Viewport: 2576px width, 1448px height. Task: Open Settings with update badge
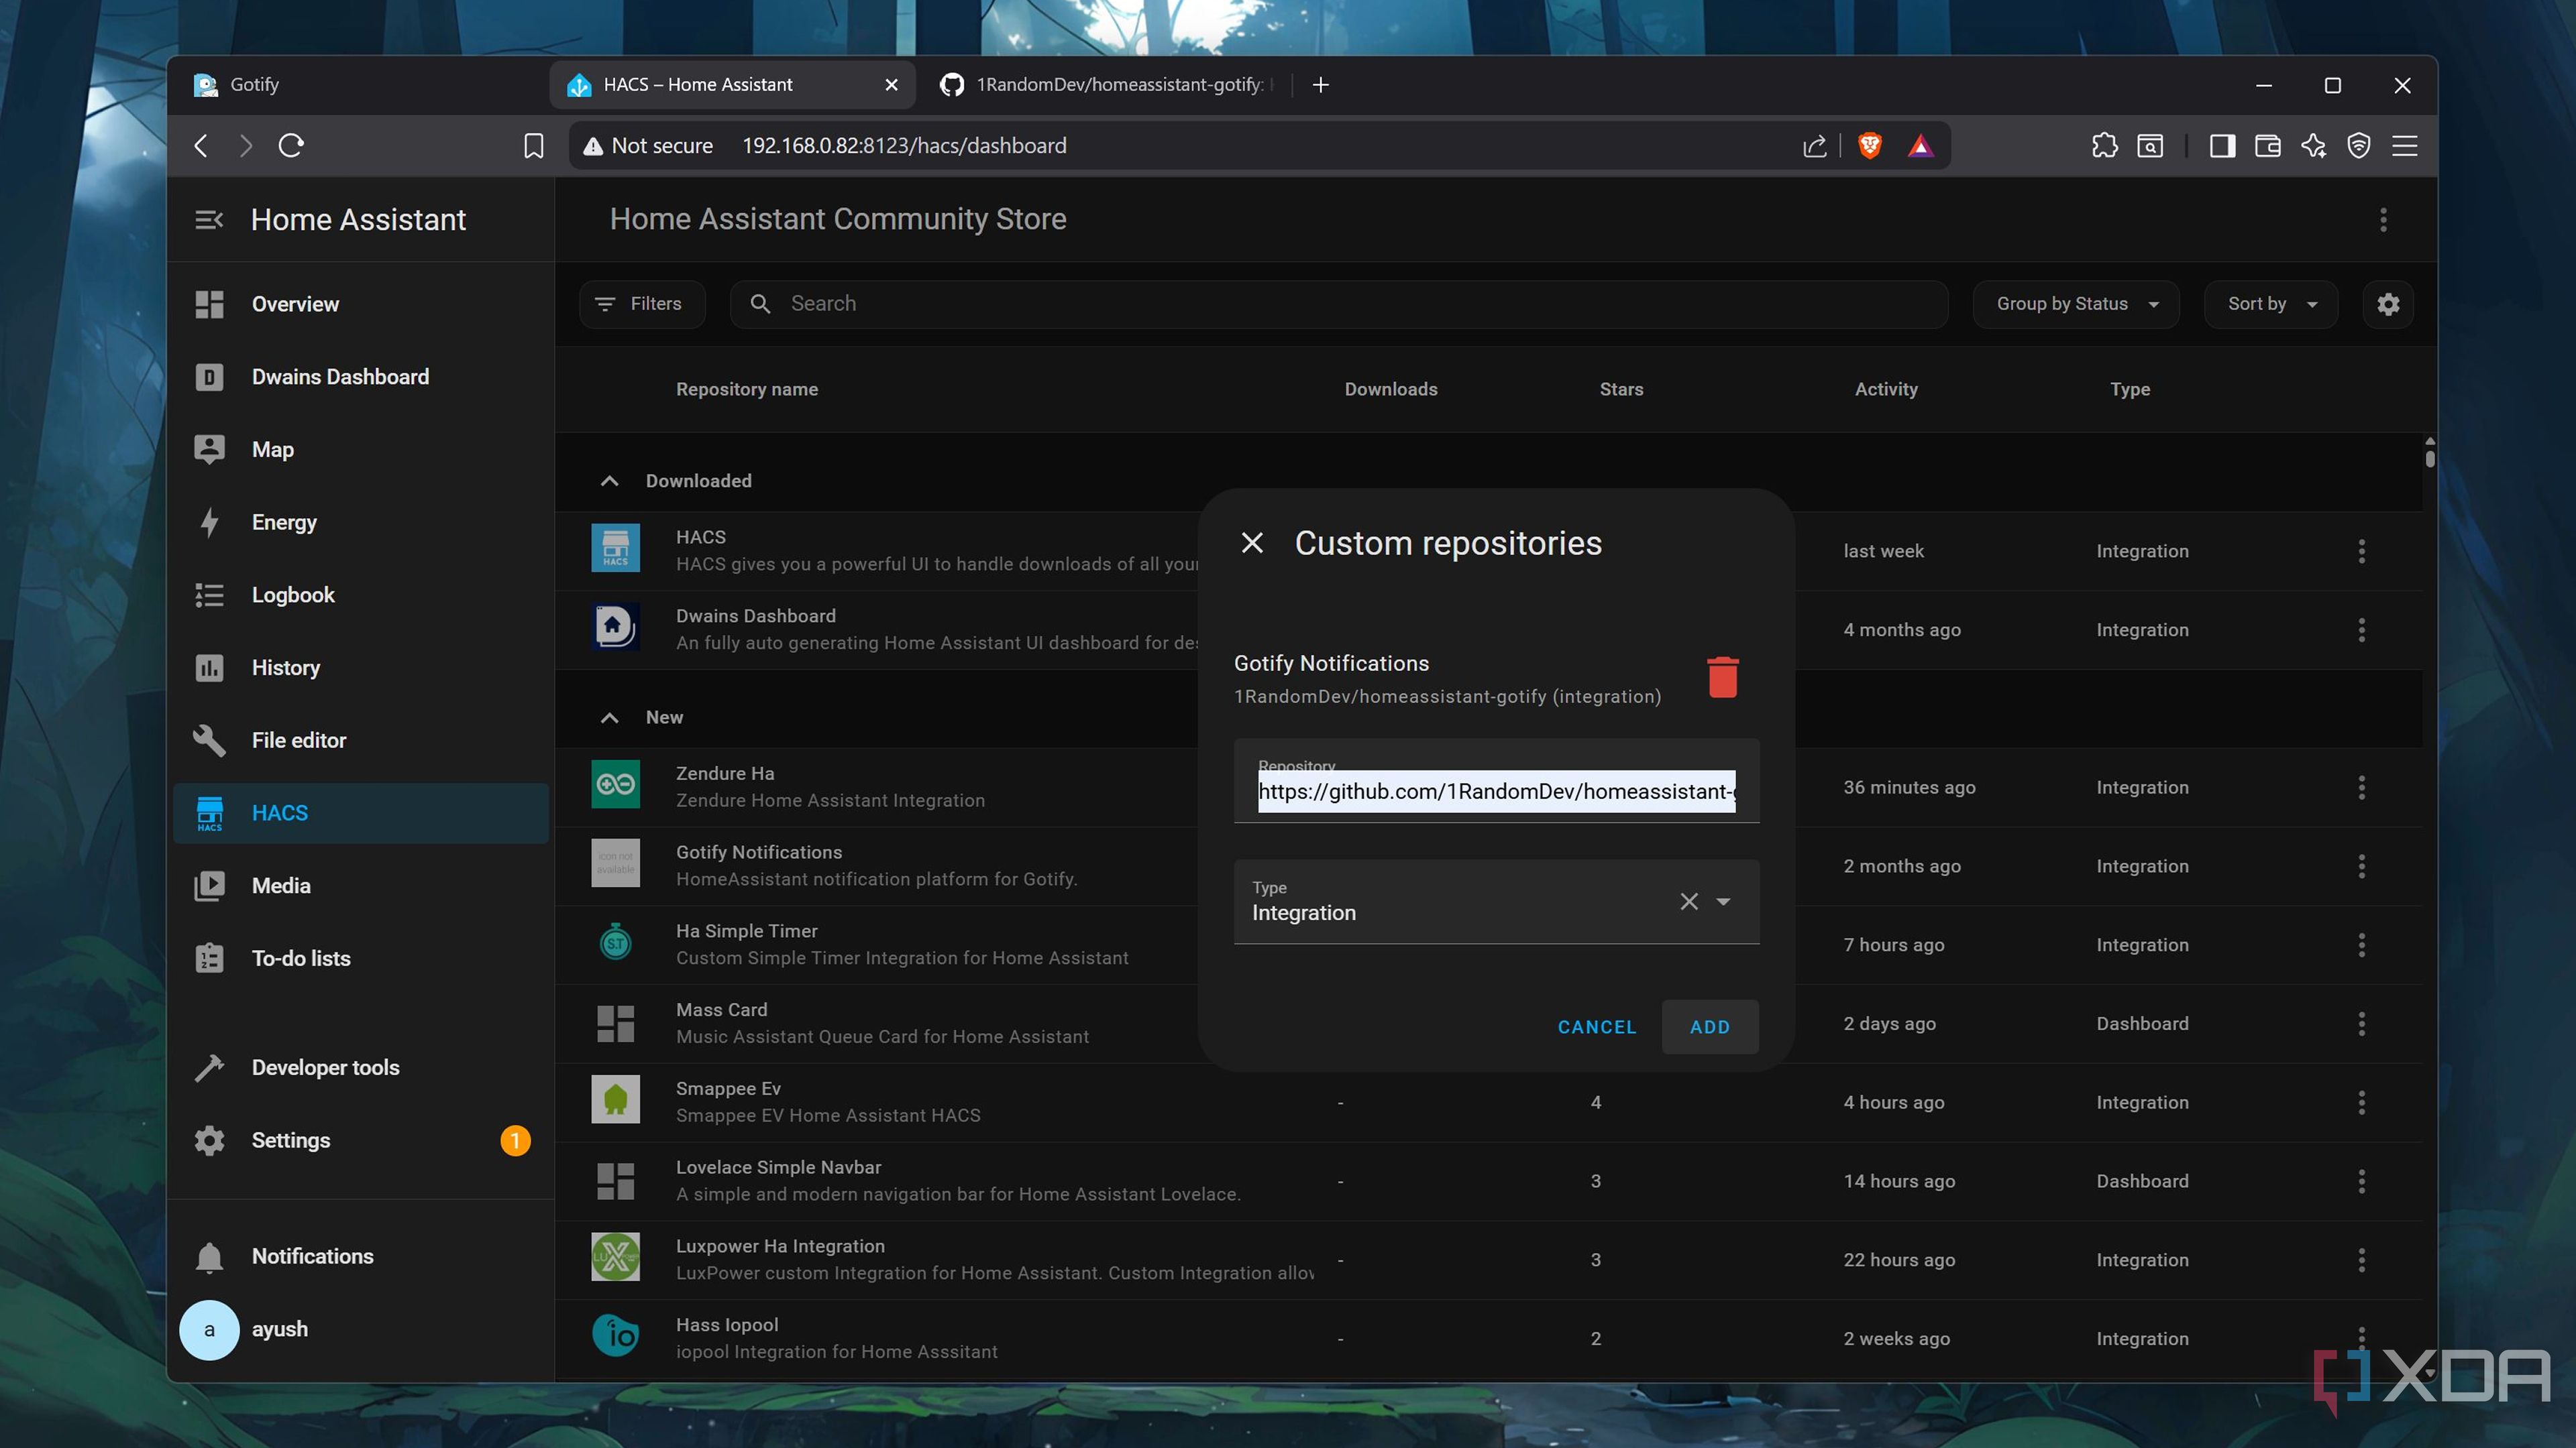click(x=361, y=1140)
